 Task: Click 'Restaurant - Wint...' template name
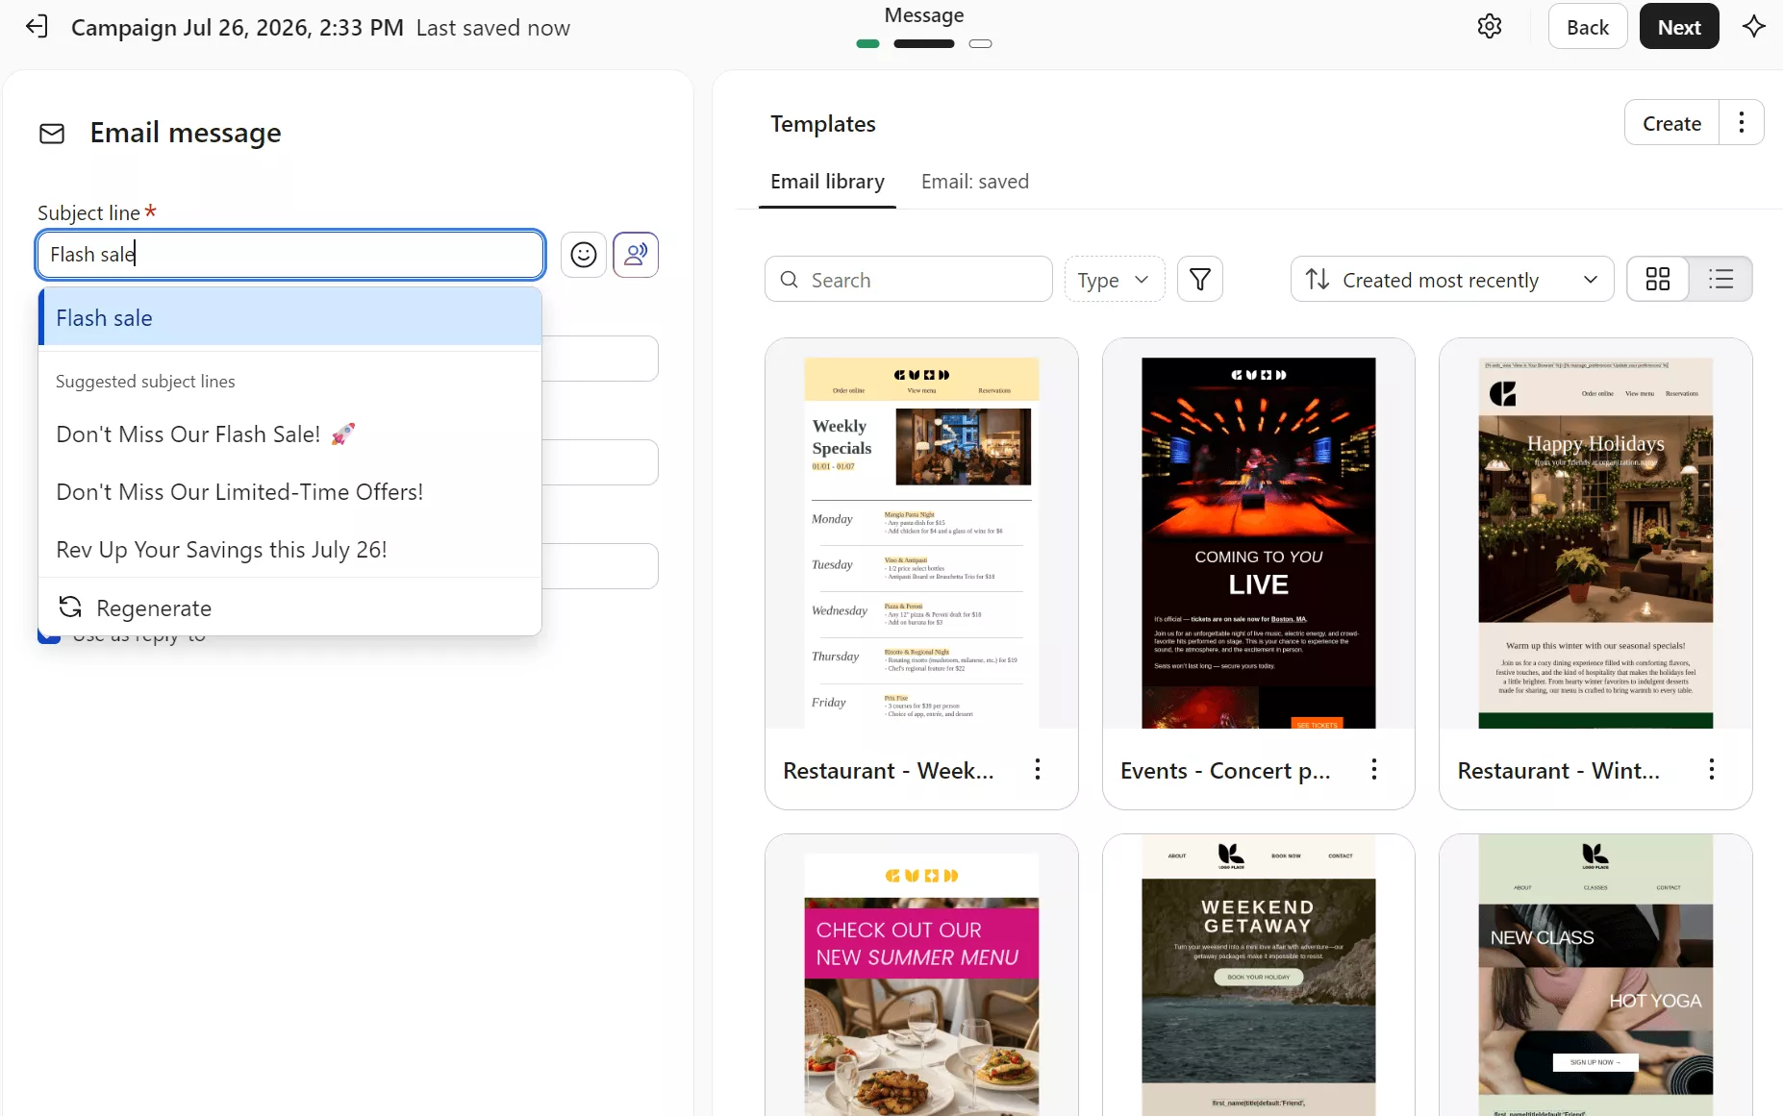(x=1558, y=771)
